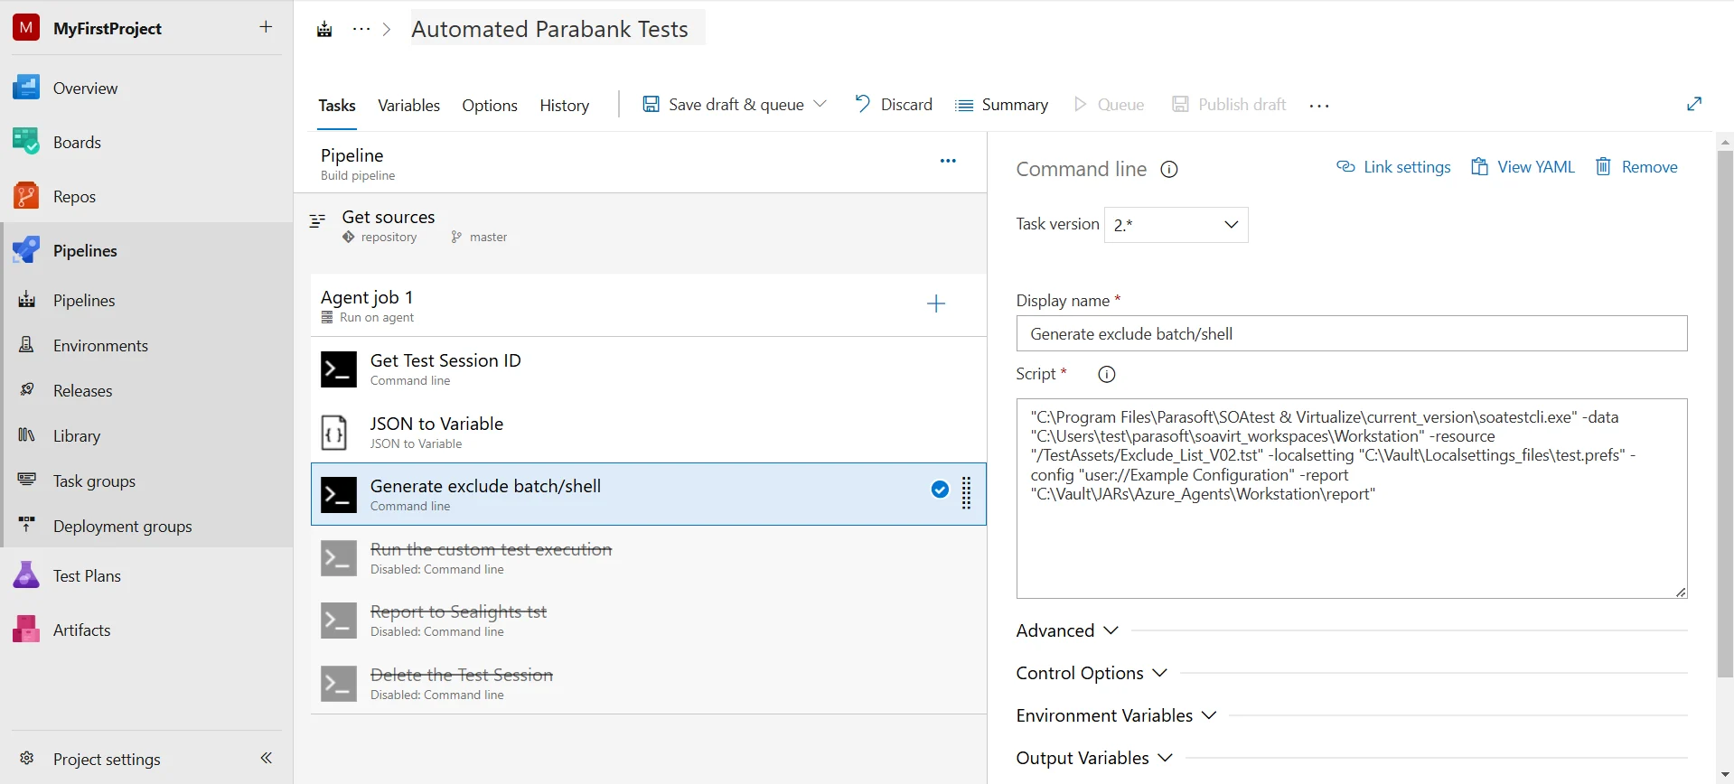Image resolution: width=1734 pixels, height=784 pixels.
Task: Click the Script field info icon
Action: pos(1107,374)
